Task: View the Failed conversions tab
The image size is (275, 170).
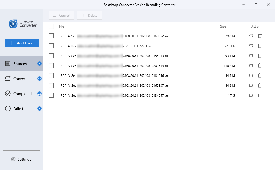Action: click(21, 109)
